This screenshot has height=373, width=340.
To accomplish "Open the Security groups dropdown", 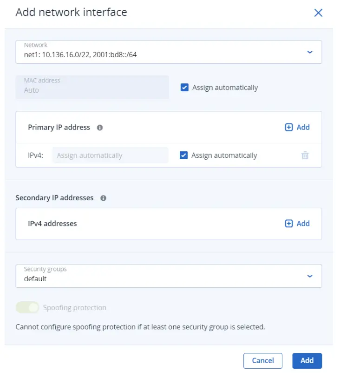I will coord(169,276).
